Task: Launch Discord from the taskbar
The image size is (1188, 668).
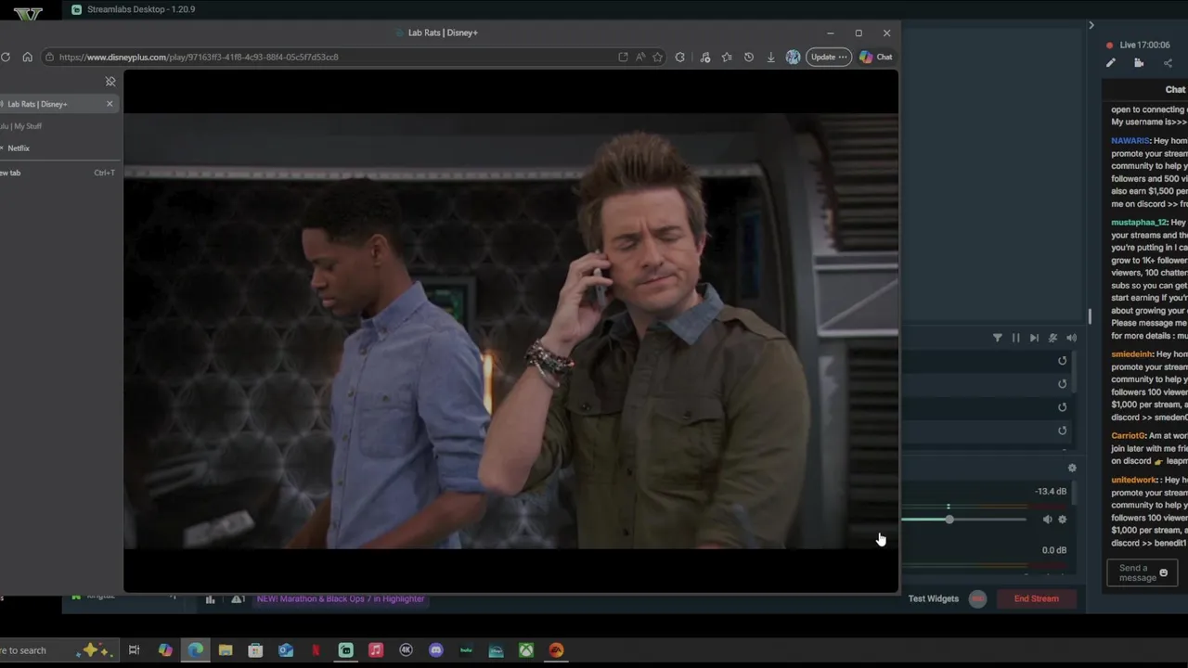Action: [x=436, y=650]
